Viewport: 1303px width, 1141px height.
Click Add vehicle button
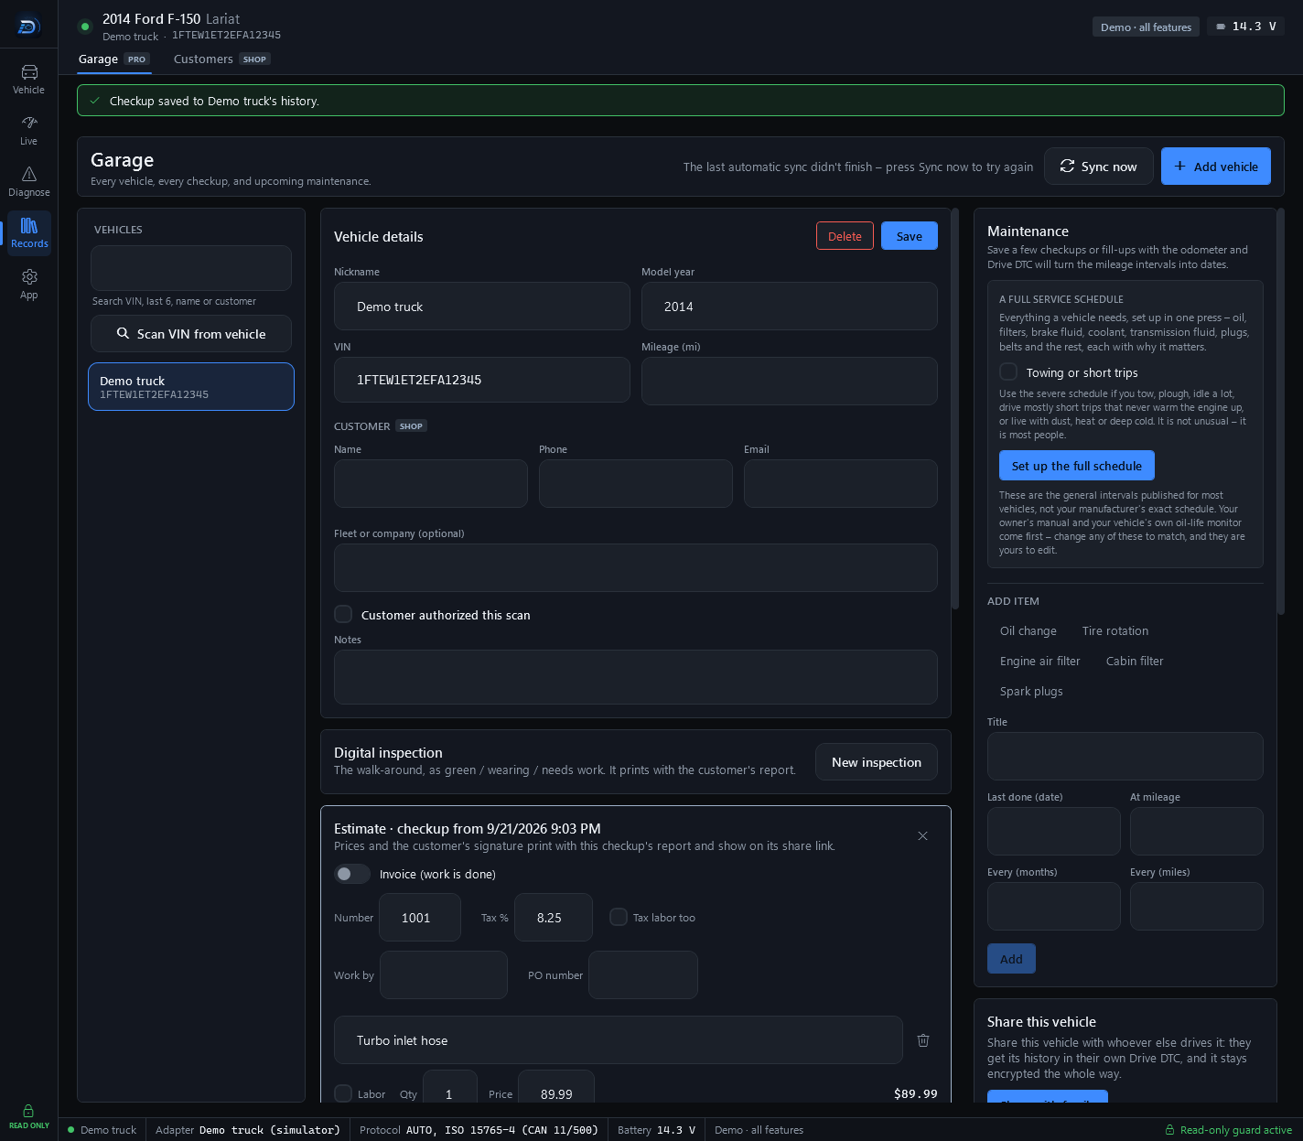tap(1215, 167)
